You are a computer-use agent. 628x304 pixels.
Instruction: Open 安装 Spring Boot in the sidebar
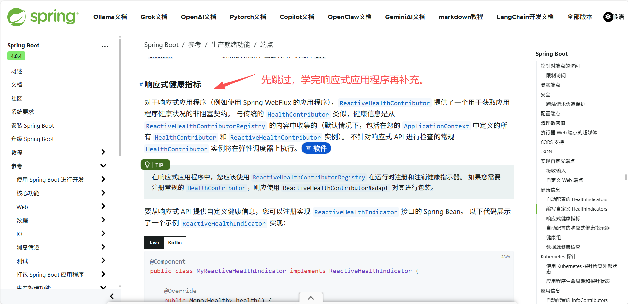tap(32, 126)
